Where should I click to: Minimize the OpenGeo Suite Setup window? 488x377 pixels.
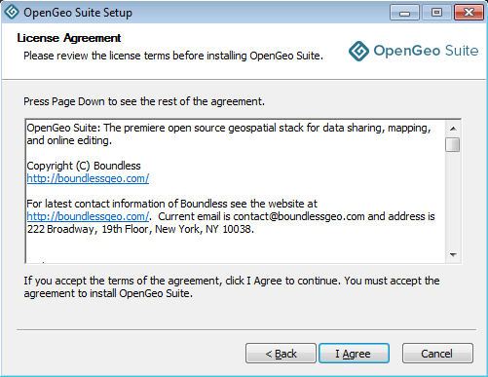(x=404, y=13)
